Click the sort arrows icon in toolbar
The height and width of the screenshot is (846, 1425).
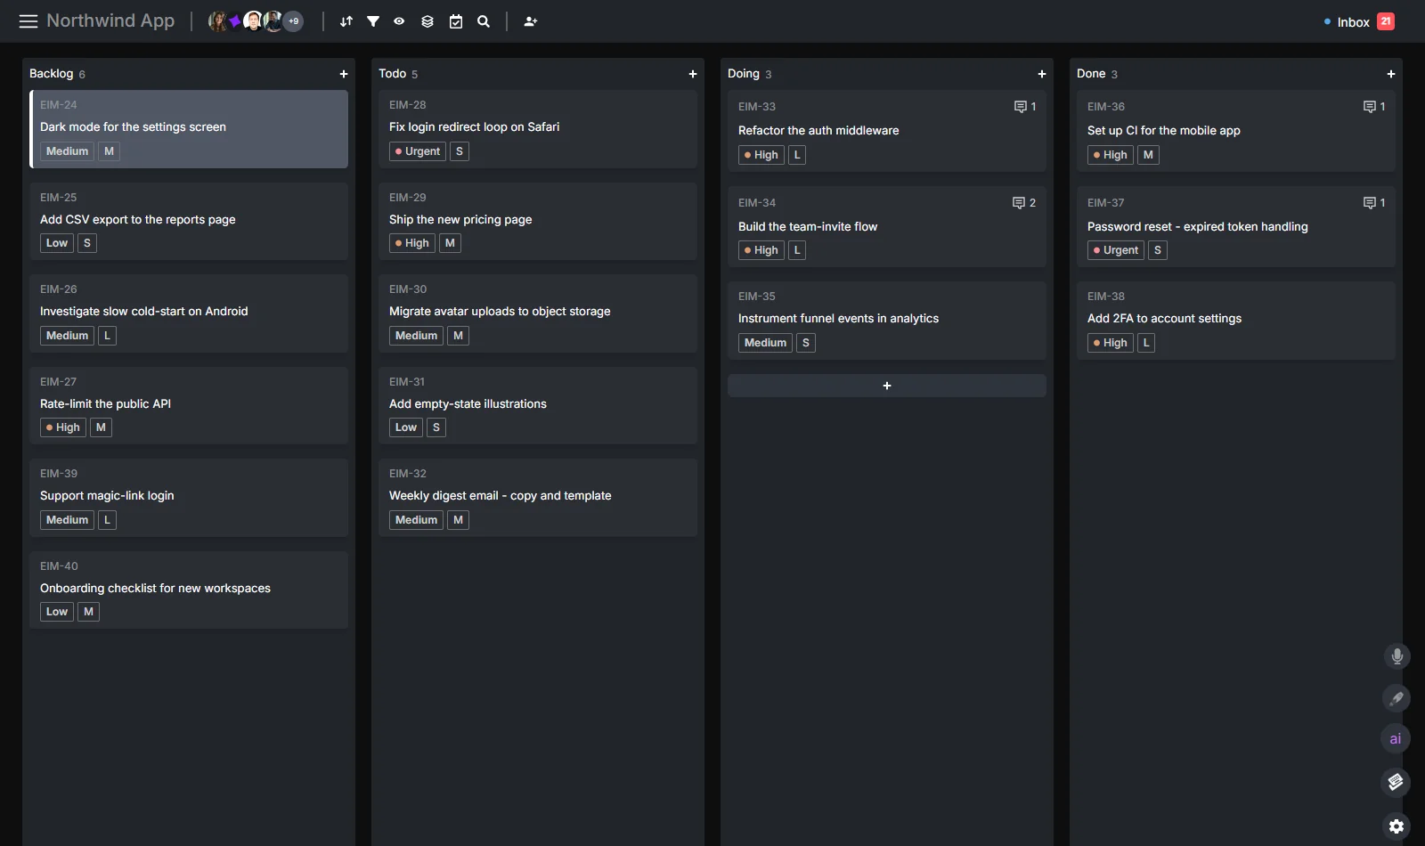[346, 21]
